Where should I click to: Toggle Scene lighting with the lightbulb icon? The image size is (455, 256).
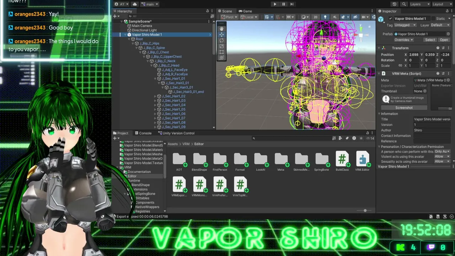pyautogui.click(x=325, y=17)
